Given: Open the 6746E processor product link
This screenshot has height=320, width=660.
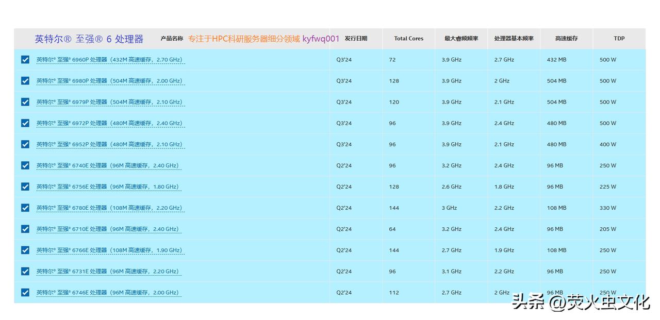Looking at the screenshot, I should point(109,292).
